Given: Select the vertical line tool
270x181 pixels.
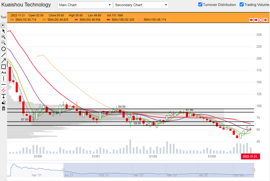Looking at the screenshot, I should [3, 79].
